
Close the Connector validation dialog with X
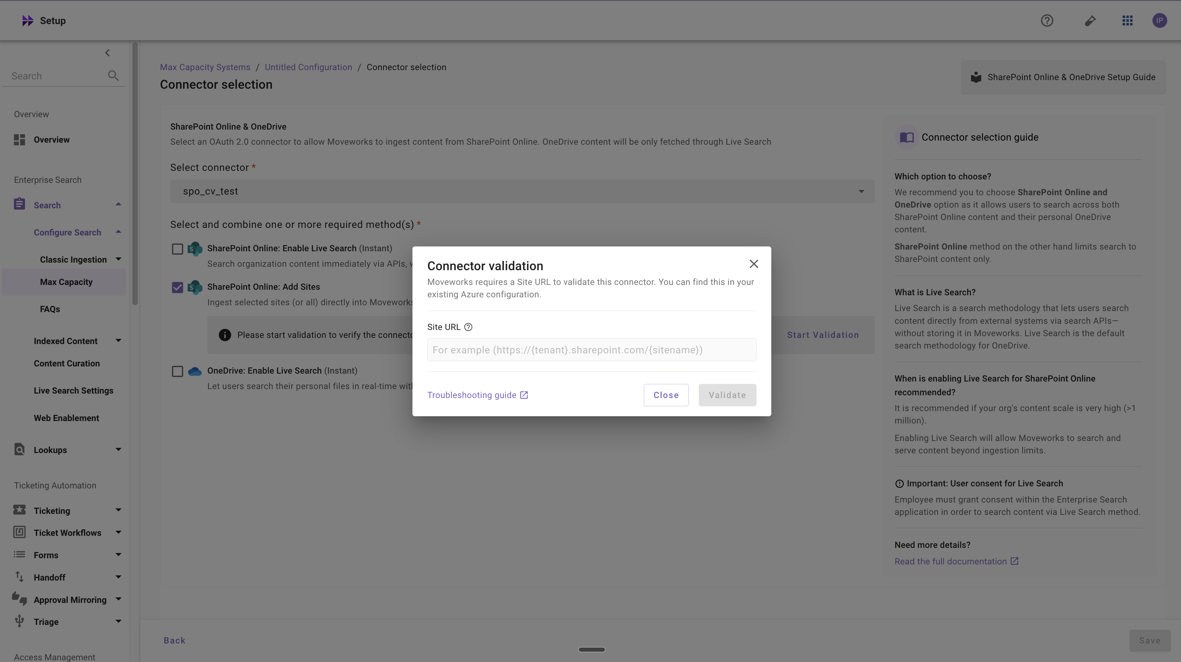coord(754,264)
